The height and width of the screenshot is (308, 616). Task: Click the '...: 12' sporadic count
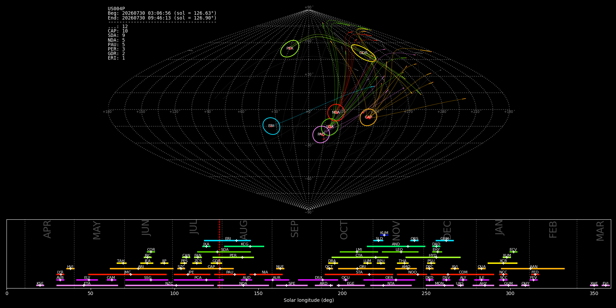pos(118,27)
